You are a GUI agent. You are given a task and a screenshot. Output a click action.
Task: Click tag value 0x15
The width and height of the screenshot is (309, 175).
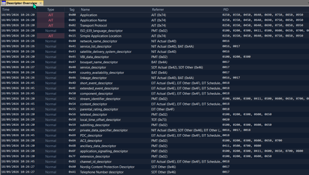click(72, 36)
